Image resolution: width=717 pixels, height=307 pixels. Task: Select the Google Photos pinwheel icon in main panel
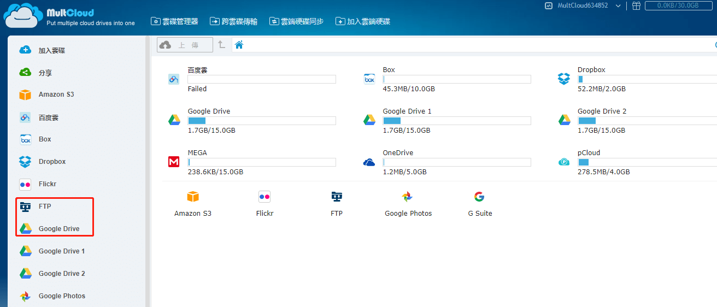tap(407, 197)
